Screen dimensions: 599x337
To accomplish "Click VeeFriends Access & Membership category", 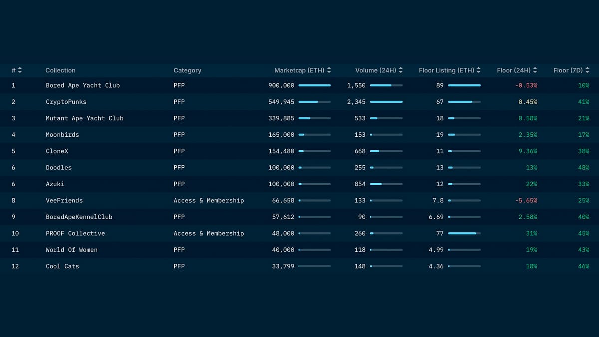I will 209,200.
